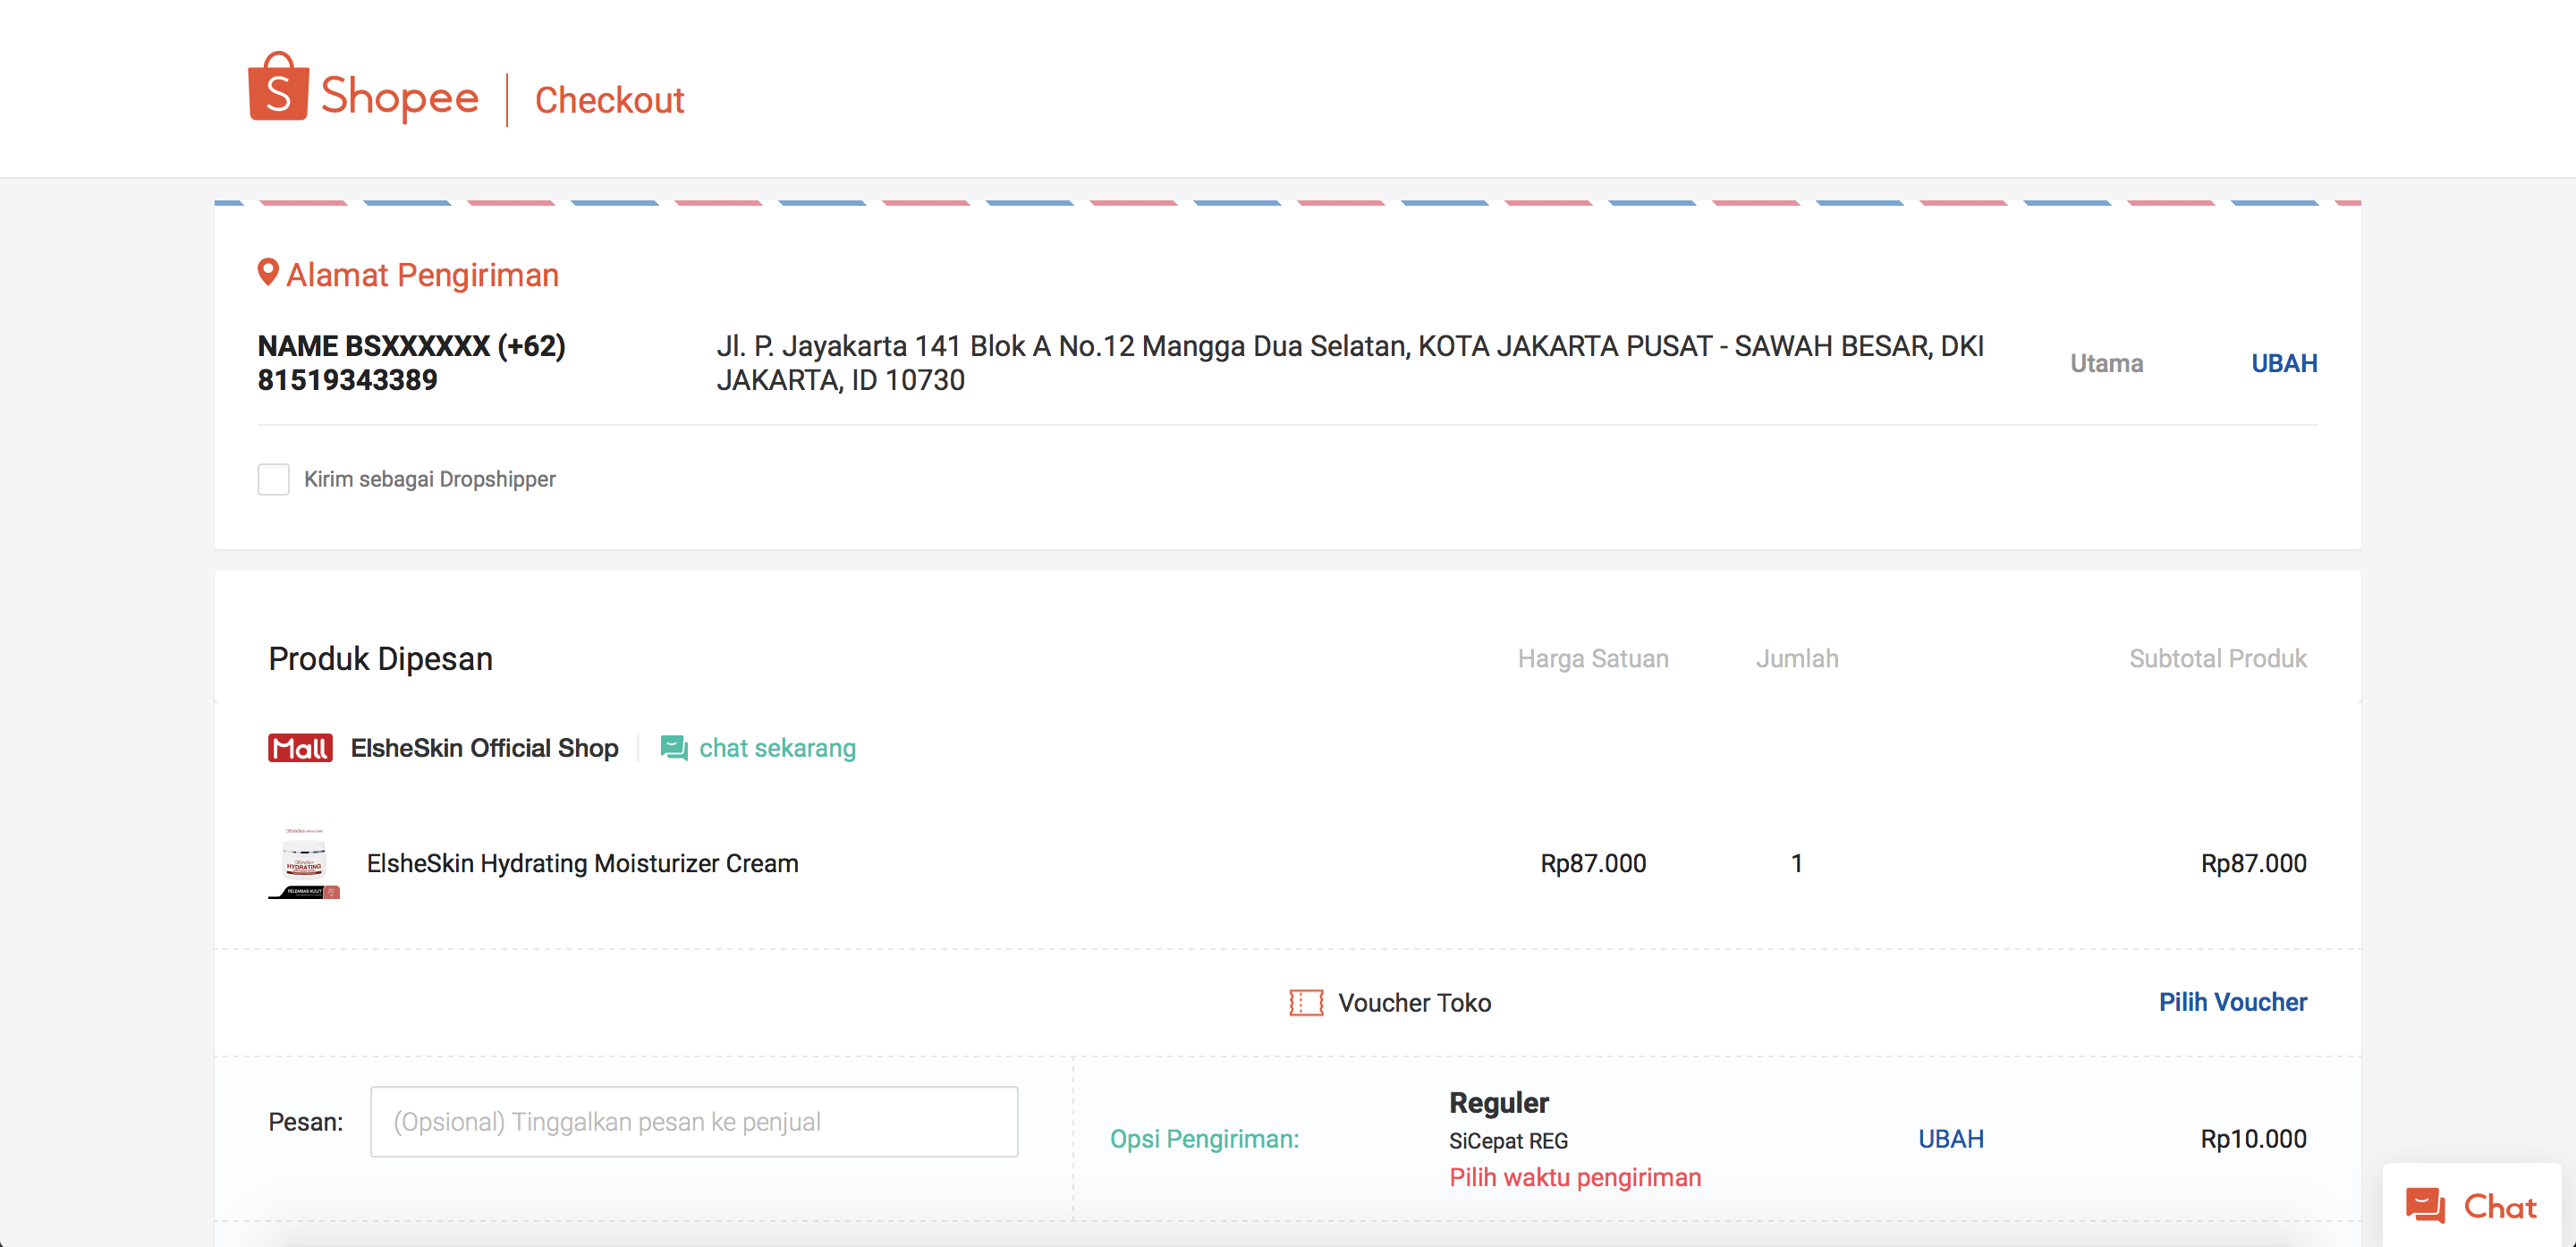2576x1247 pixels.
Task: Click the Shopee shopping bag logo icon
Action: coord(278,88)
